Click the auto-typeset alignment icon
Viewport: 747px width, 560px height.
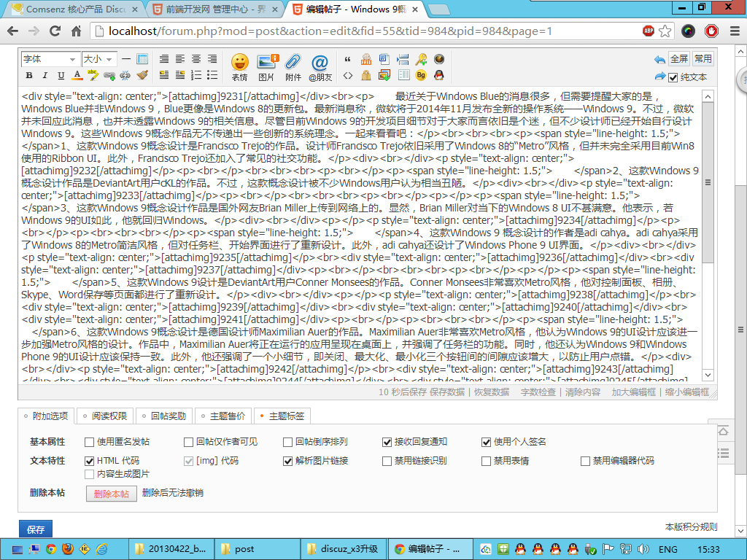tap(164, 59)
